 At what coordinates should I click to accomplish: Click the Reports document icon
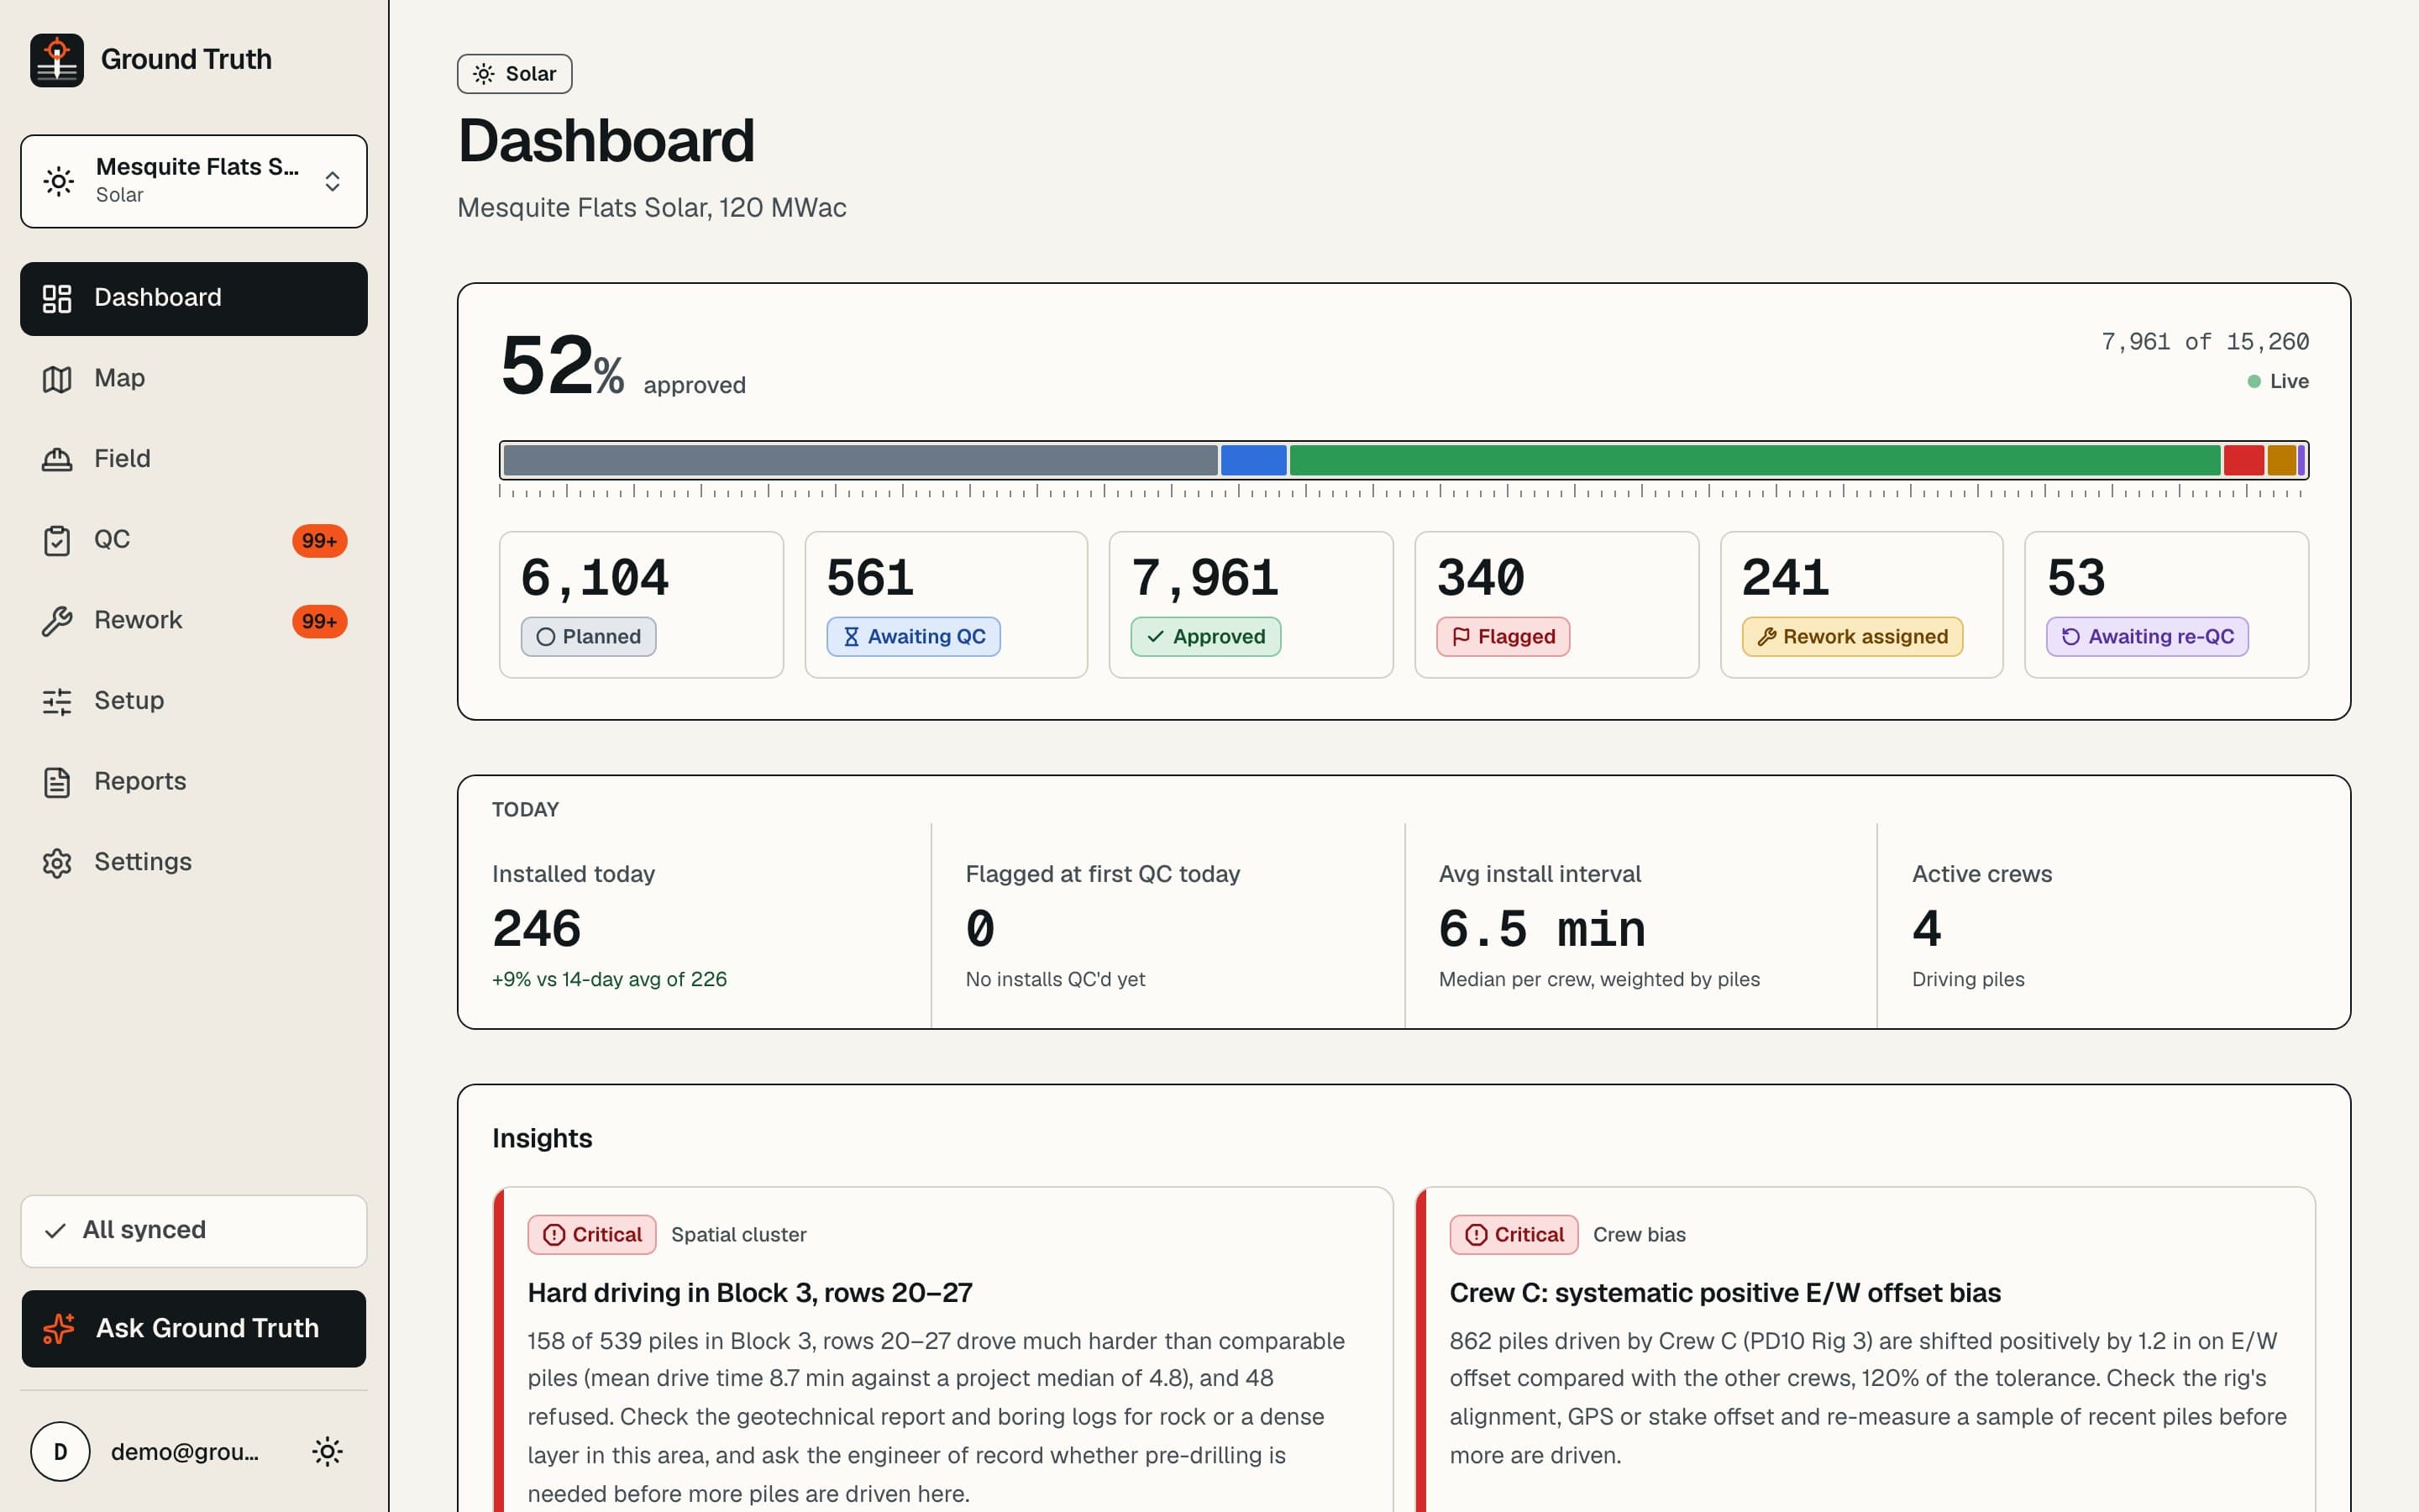click(x=57, y=782)
